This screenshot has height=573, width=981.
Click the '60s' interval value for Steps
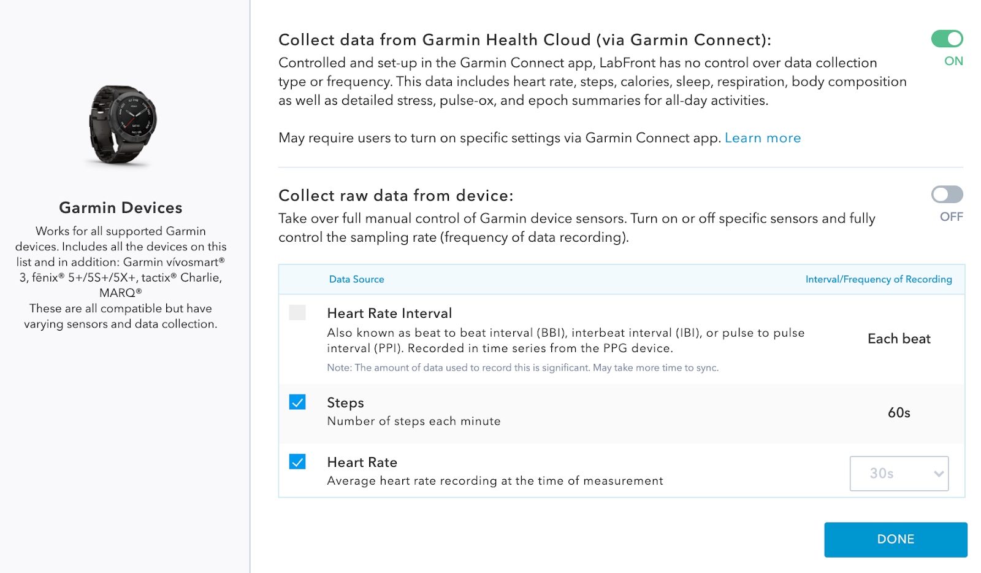pos(899,413)
